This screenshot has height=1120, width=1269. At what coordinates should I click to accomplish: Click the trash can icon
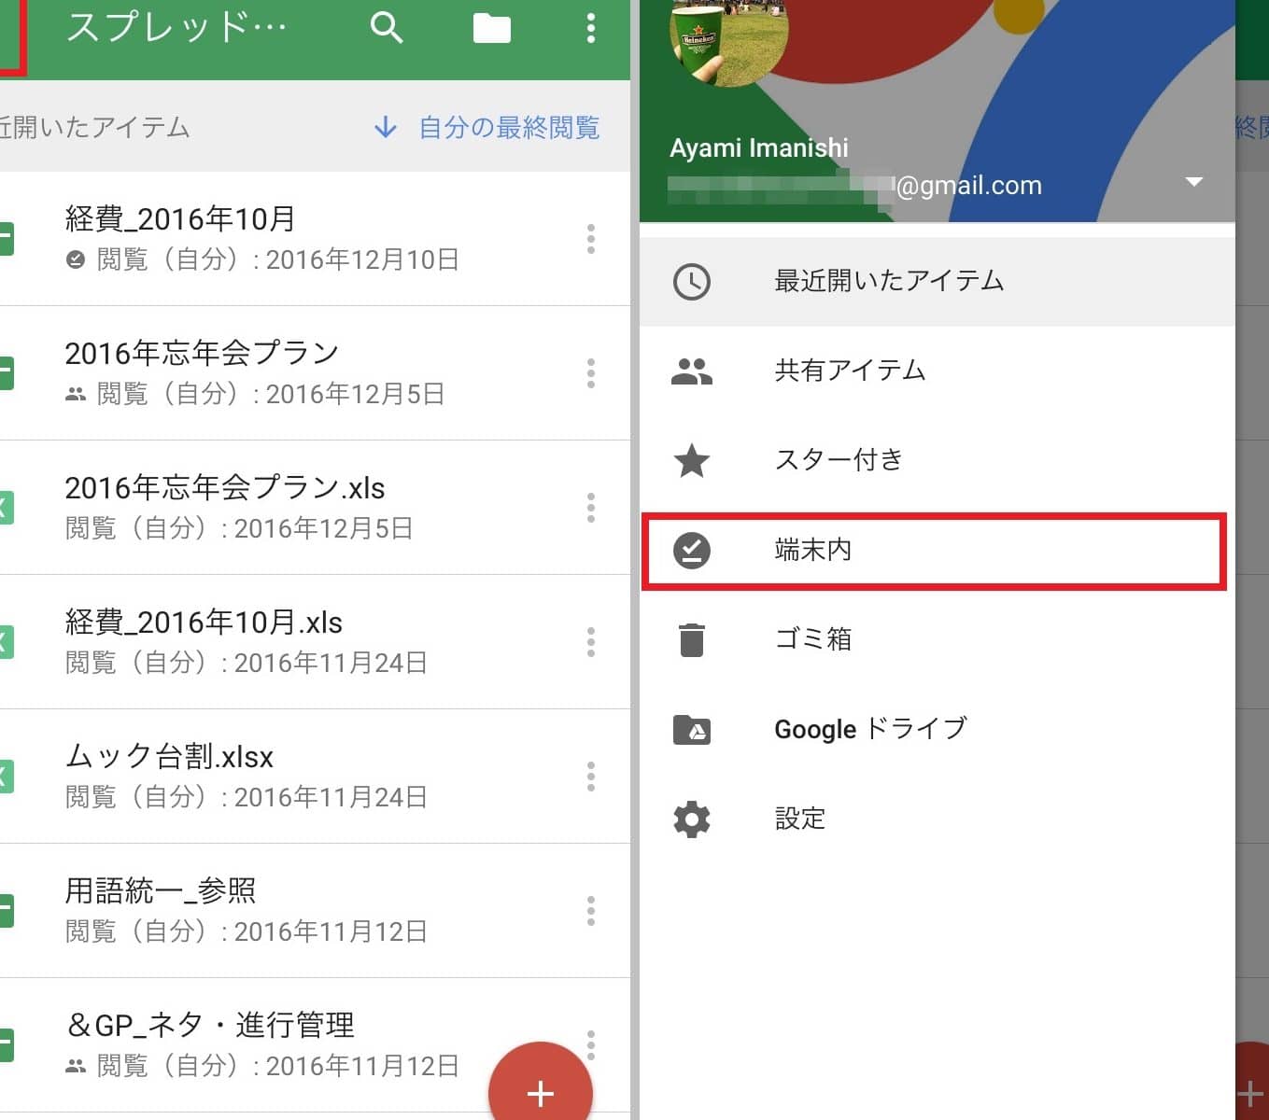click(x=691, y=640)
